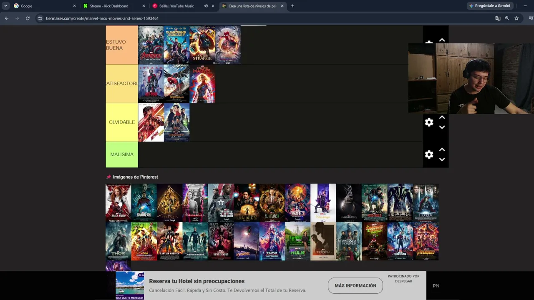This screenshot has width=534, height=300.
Task: View site information icon beside the URL
Action: pos(40,18)
